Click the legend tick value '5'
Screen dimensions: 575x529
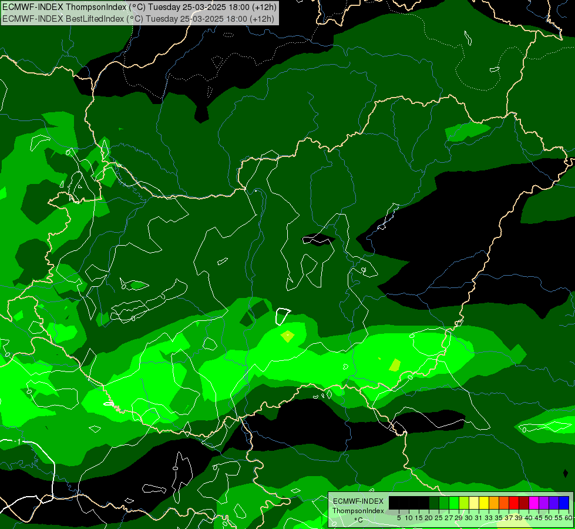pos(399,518)
